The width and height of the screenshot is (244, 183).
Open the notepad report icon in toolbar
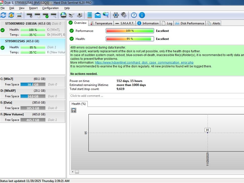pos(89,15)
